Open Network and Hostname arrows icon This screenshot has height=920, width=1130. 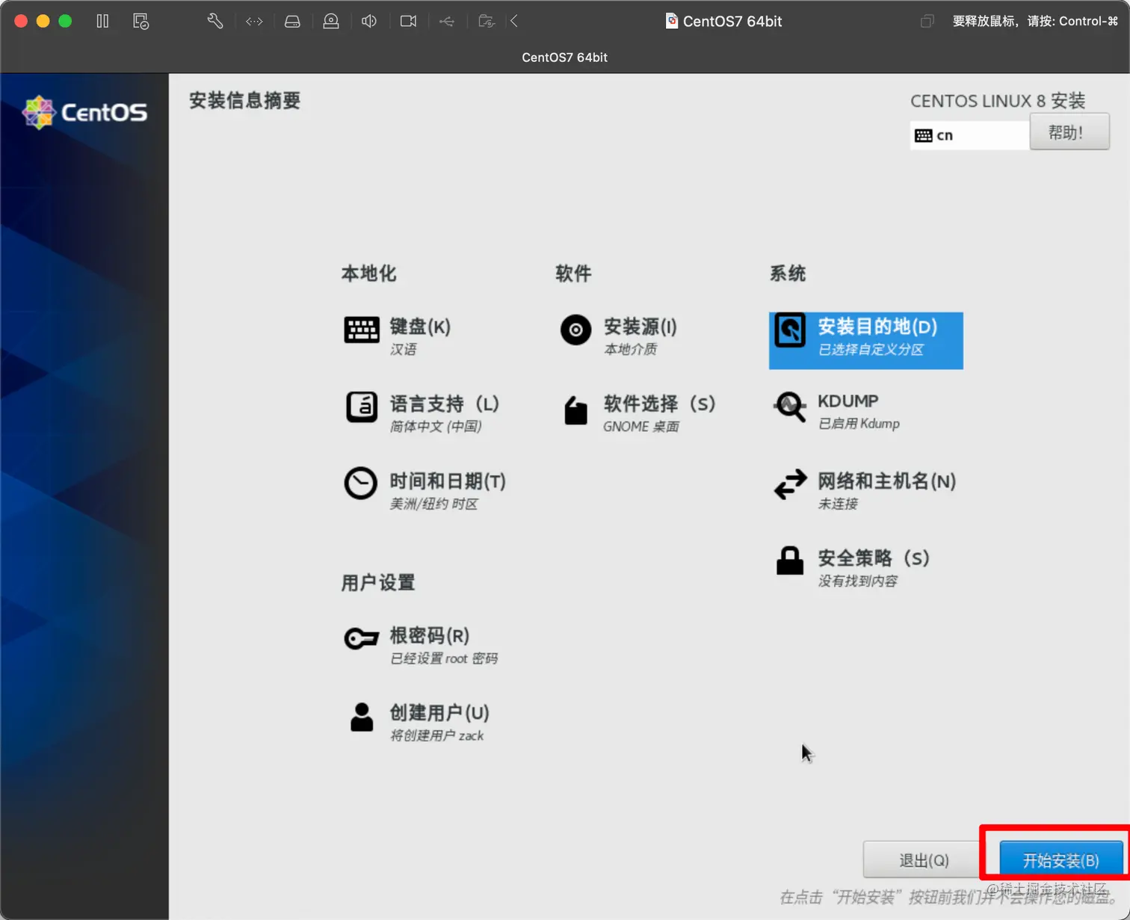pyautogui.click(x=790, y=484)
